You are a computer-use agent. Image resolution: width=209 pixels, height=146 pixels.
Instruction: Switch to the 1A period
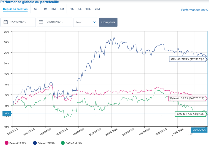point(72,9)
